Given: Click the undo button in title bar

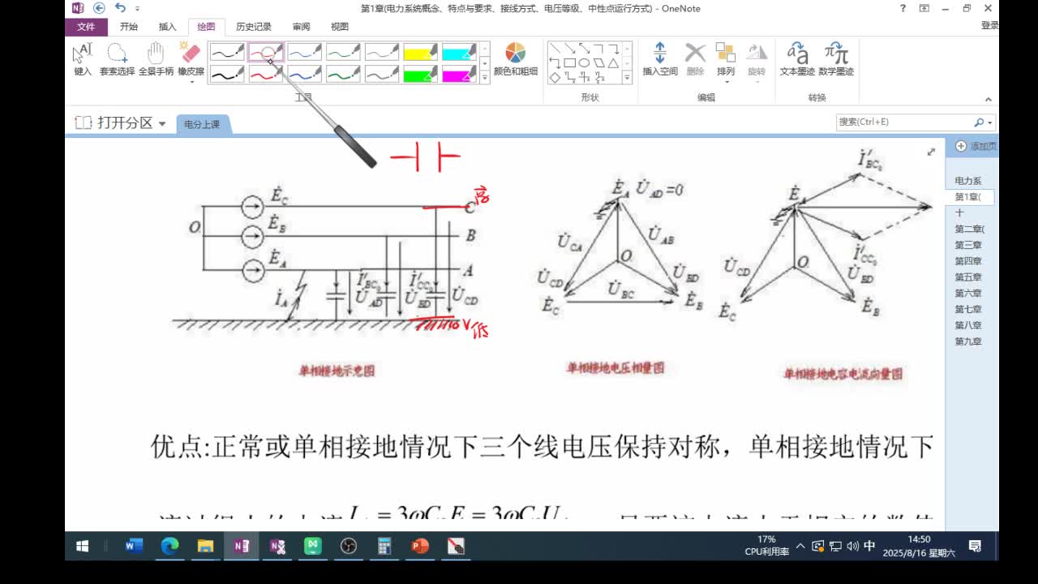Looking at the screenshot, I should 119,8.
